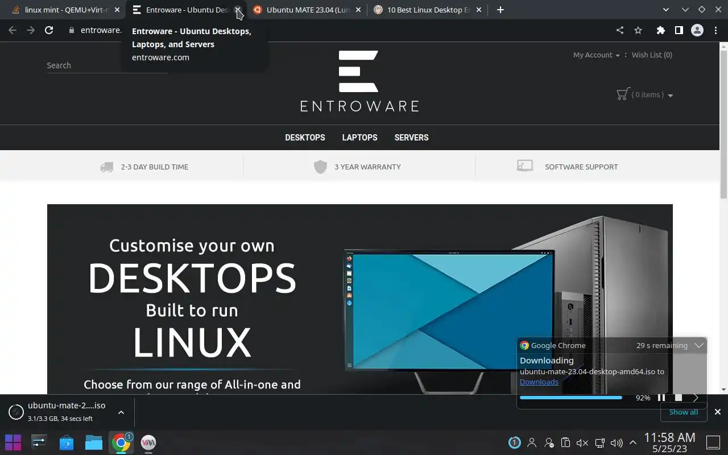728x455 pixels.
Task: Stop the ubuntu-mate ISO download
Action: tap(678, 398)
